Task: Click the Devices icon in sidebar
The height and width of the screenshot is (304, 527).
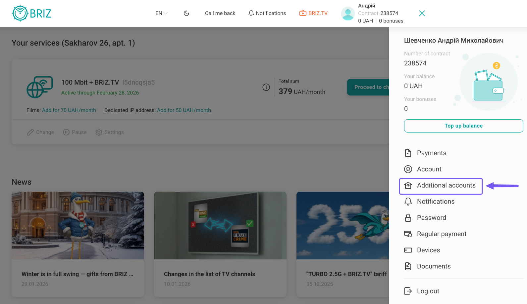Action: click(408, 250)
